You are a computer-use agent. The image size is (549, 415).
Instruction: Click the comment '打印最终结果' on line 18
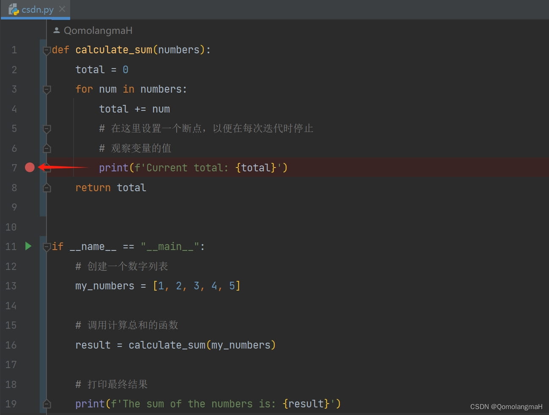pos(117,385)
